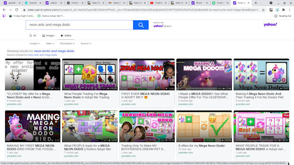Open the Roblox Adopt Me Tr... bookmark
This screenshot has width=294, height=165.
[51, 16]
